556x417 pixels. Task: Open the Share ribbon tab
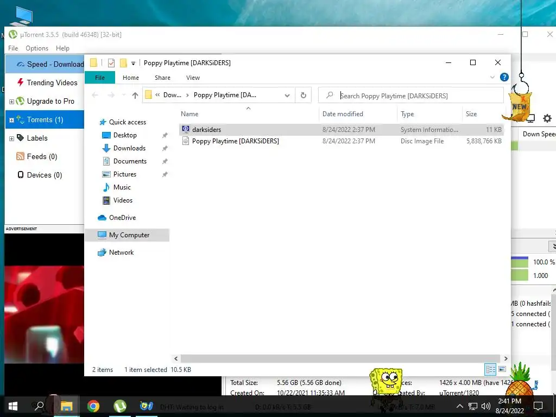click(162, 78)
